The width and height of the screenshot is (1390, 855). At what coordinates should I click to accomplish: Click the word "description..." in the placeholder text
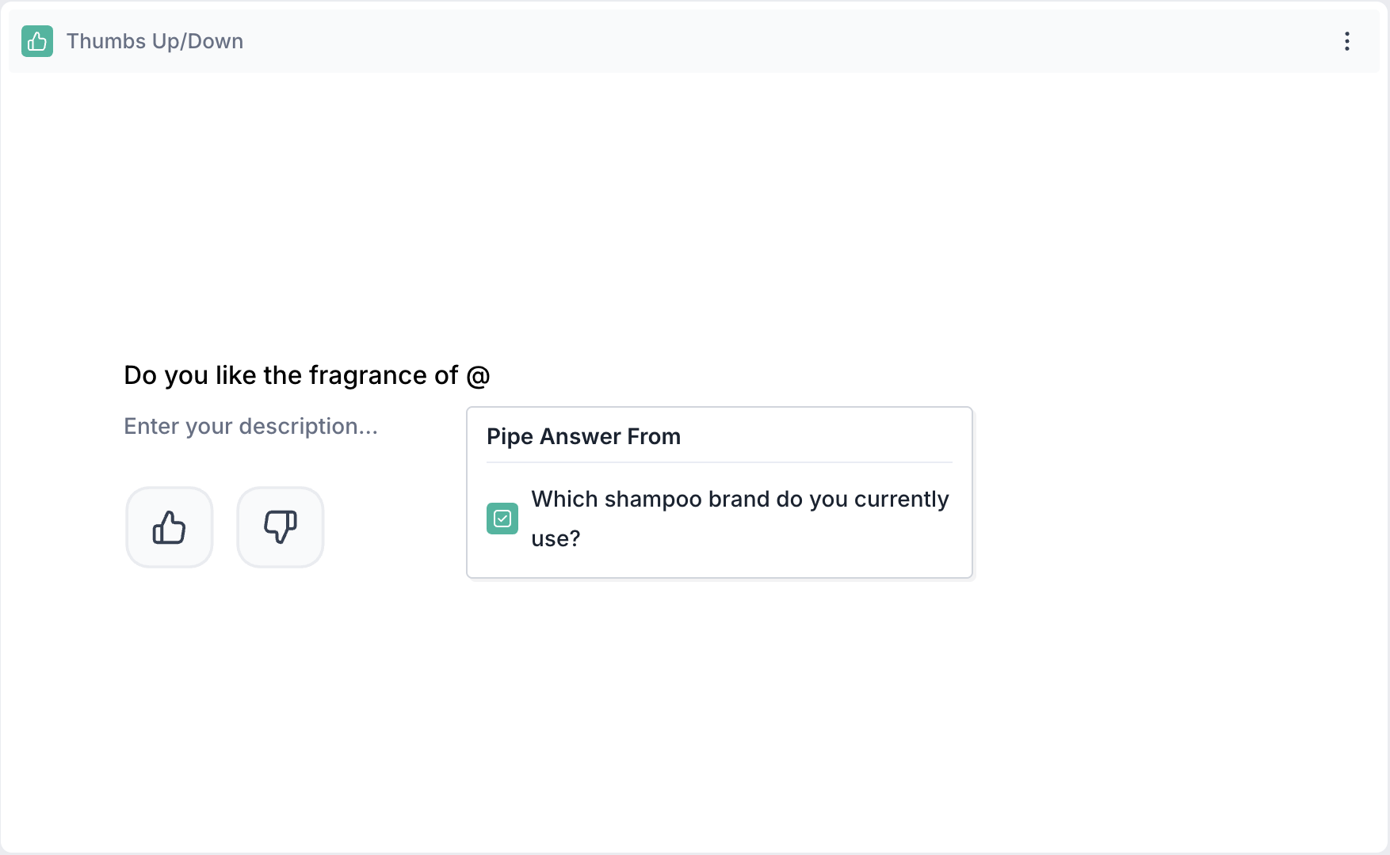(308, 426)
